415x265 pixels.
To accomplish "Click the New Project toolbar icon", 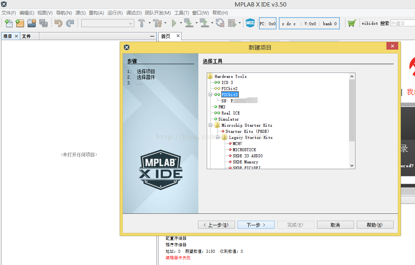I will [20, 23].
